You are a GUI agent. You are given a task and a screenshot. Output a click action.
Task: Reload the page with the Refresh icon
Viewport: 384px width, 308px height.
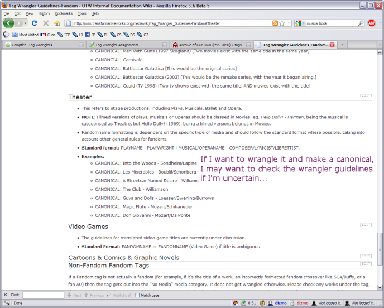(35, 23)
